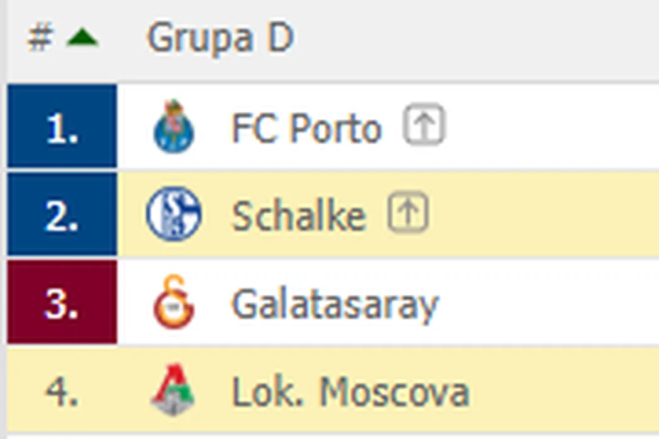
Task: Click the position 4 rank number
Action: tap(62, 391)
